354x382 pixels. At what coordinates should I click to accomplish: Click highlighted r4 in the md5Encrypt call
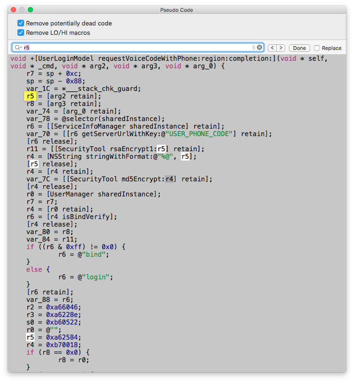point(169,179)
